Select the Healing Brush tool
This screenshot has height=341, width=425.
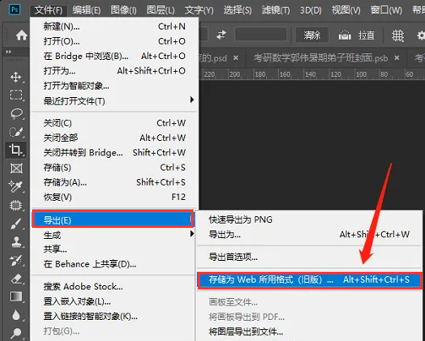pos(16,205)
